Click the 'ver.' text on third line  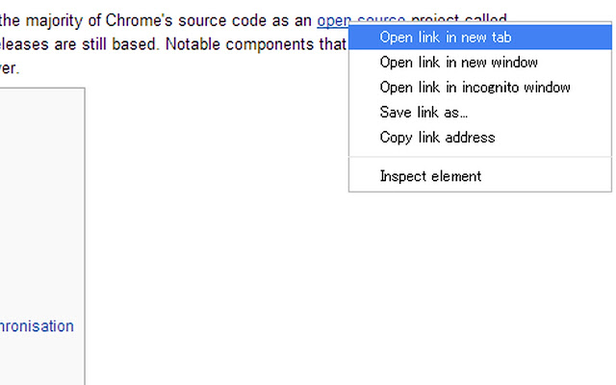[x=10, y=69]
